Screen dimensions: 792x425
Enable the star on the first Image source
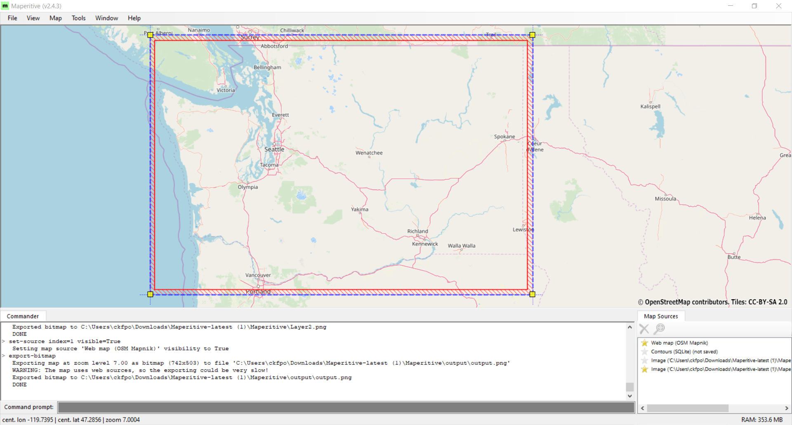tap(644, 360)
